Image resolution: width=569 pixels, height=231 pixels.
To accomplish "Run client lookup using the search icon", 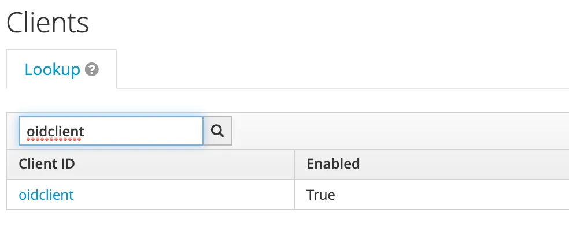I will 217,131.
